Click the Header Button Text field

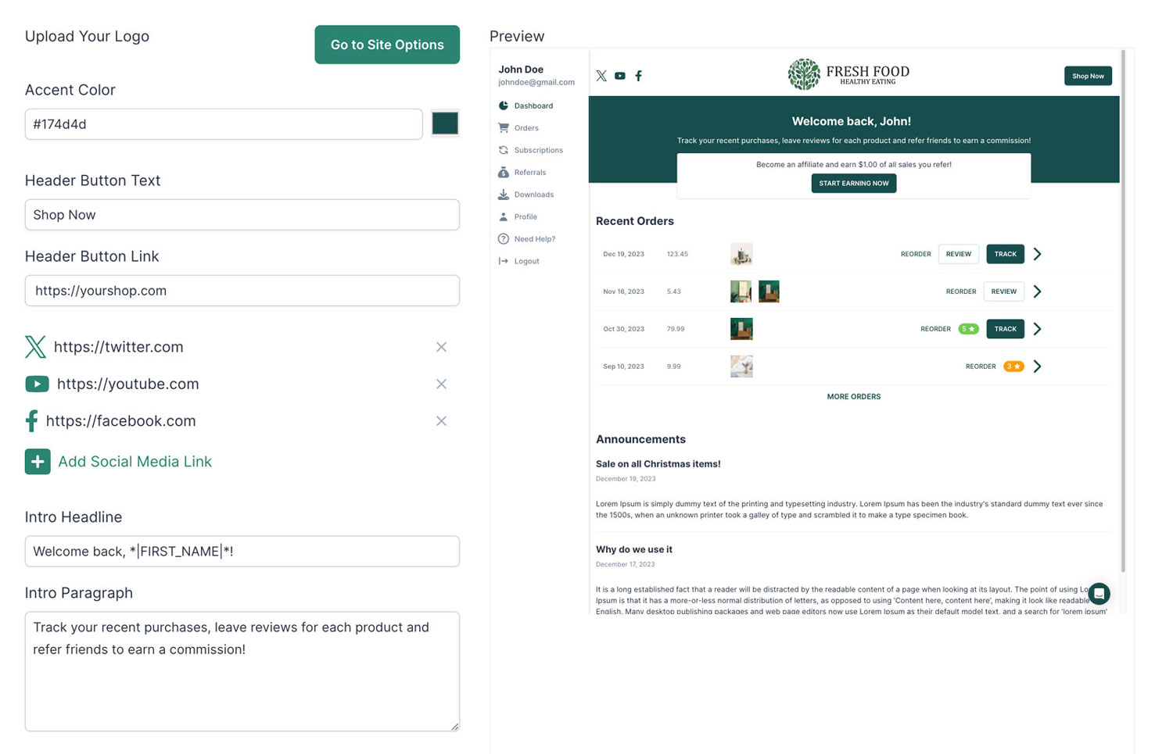click(x=242, y=215)
